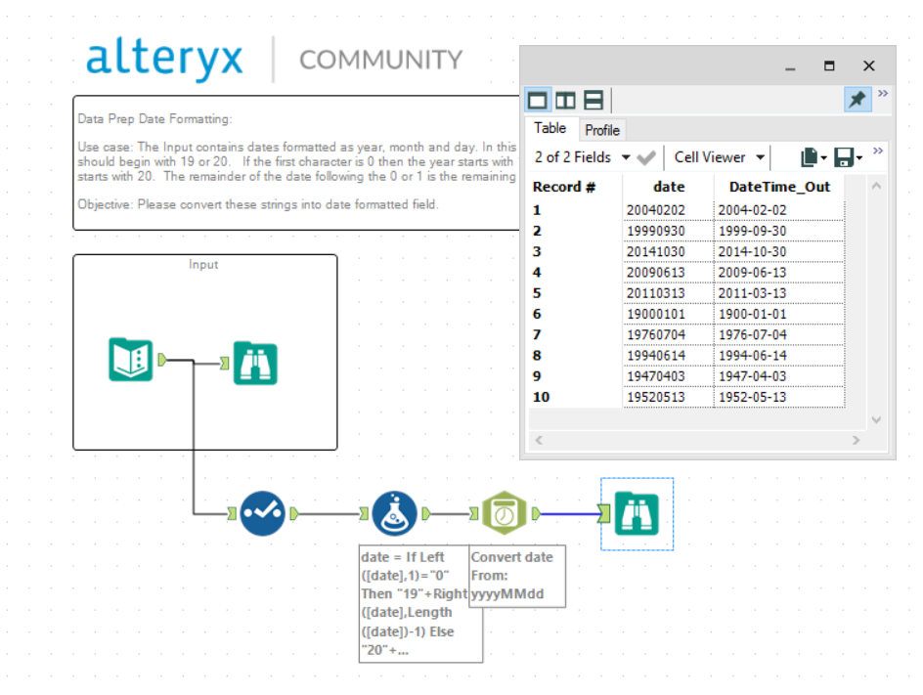Click the save results disk icon
The height and width of the screenshot is (695, 923).
[844, 157]
